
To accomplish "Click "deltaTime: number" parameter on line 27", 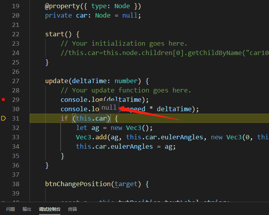I will point(104,81).
